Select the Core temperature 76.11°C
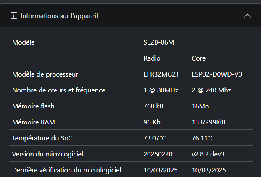Viewport: 261px width, 177px height. point(203,138)
